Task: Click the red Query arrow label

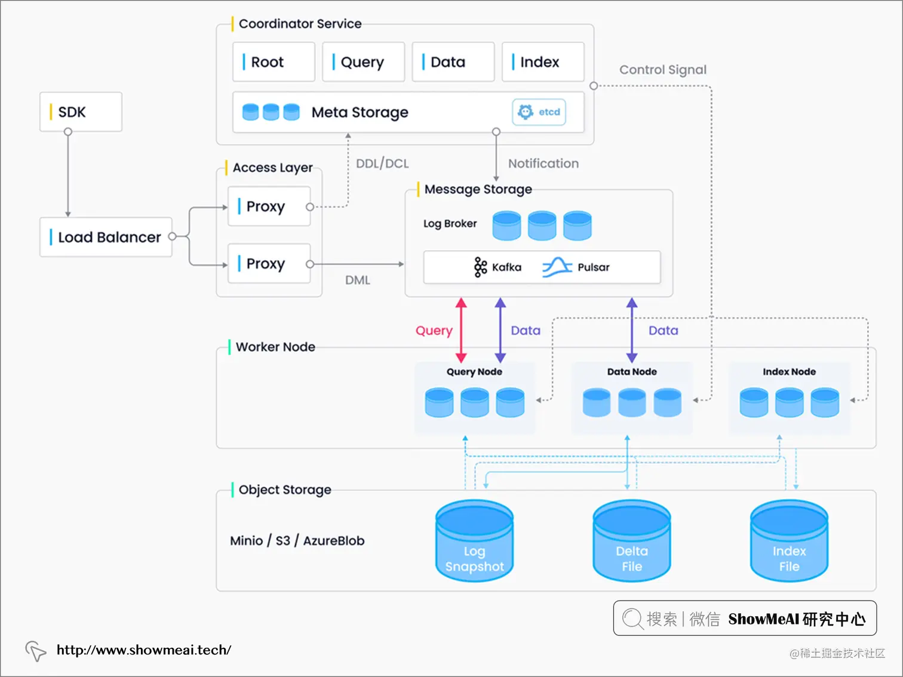Action: click(434, 331)
